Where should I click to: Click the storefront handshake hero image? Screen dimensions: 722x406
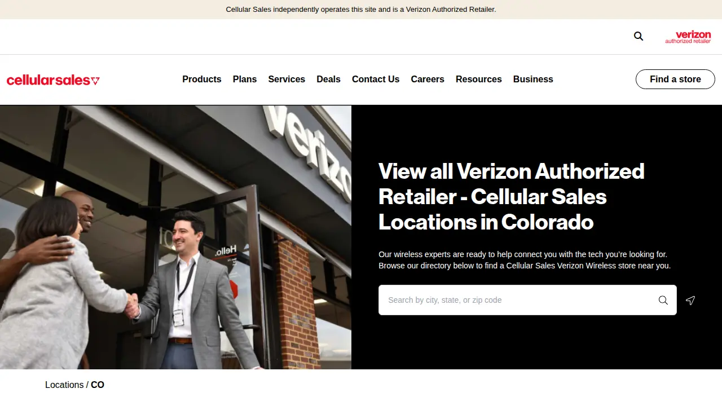(x=175, y=237)
